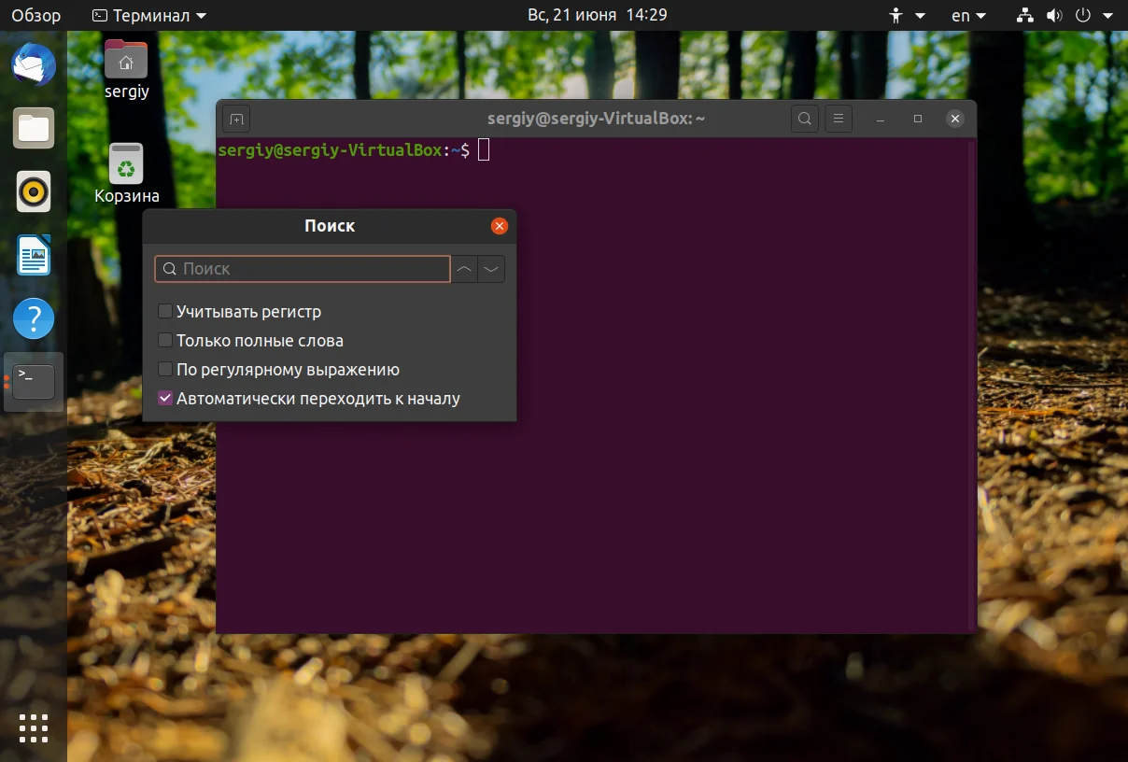Minimize the terminal window
The width and height of the screenshot is (1128, 762).
pos(881,119)
